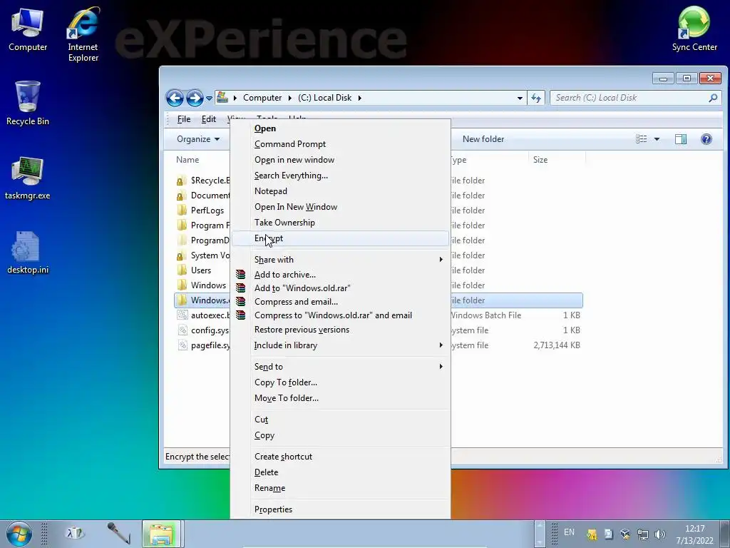Click the Users folder icon
The height and width of the screenshot is (548, 730).
(x=182, y=270)
